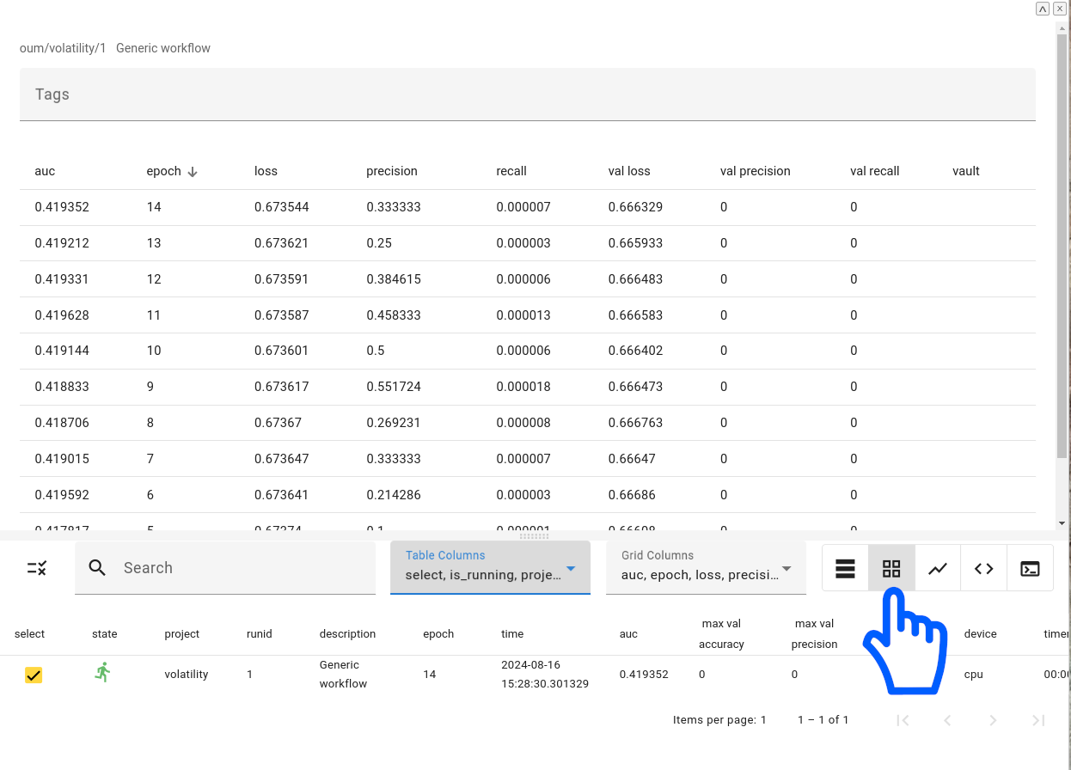The width and height of the screenshot is (1071, 770).
Task: Click the green running state icon
Action: 102,674
